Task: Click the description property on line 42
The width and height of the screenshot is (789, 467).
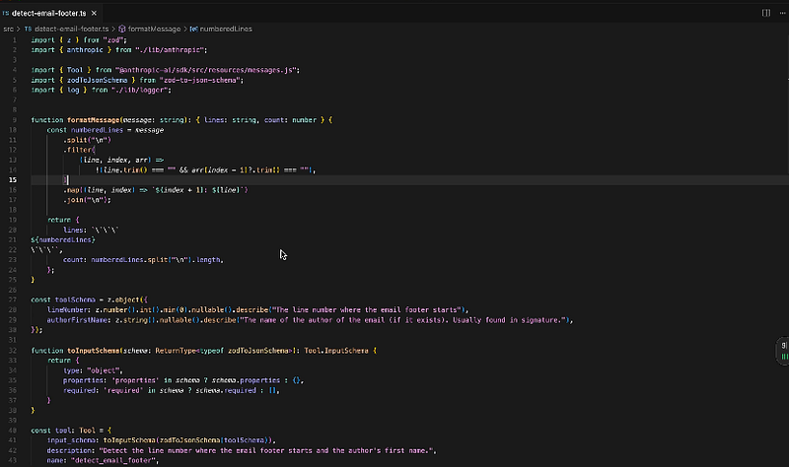Action: pos(71,450)
